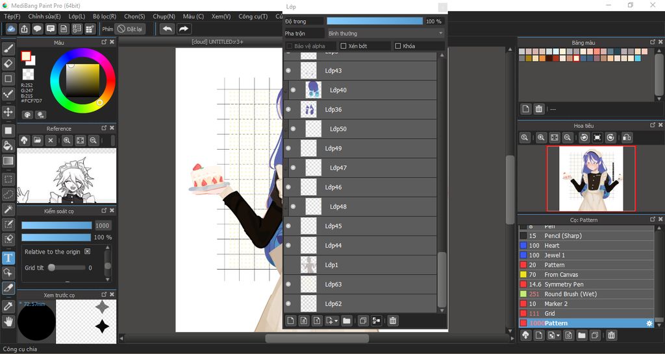This screenshot has width=665, height=354.
Task: Click the Đặt lại reset button
Action: (130, 29)
